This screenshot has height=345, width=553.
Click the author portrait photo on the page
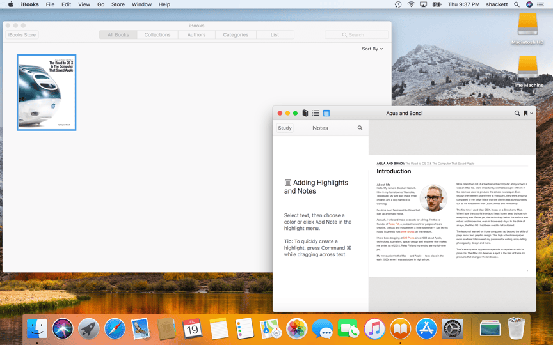tap(433, 198)
